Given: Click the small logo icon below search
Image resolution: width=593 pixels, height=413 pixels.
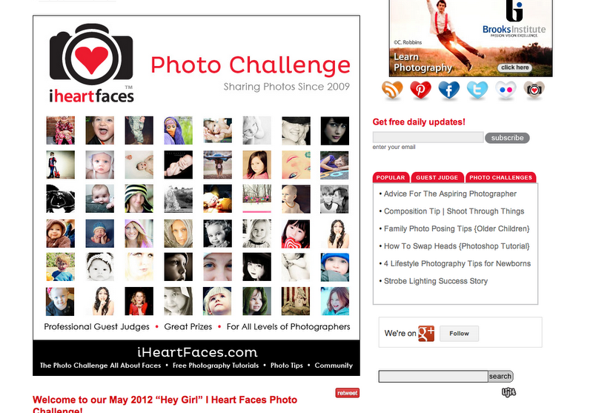Looking at the screenshot, I should pyautogui.click(x=508, y=392).
